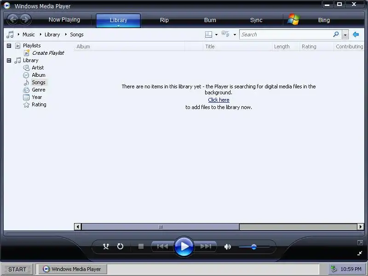The height and width of the screenshot is (276, 368).
Task: Collapse the Library tree node
Action: [x=9, y=61]
